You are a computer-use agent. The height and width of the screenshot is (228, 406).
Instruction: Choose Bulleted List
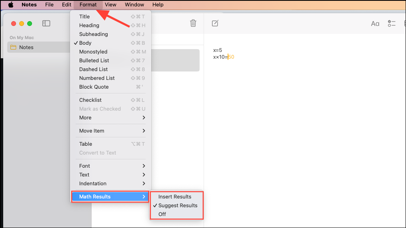tap(110, 60)
